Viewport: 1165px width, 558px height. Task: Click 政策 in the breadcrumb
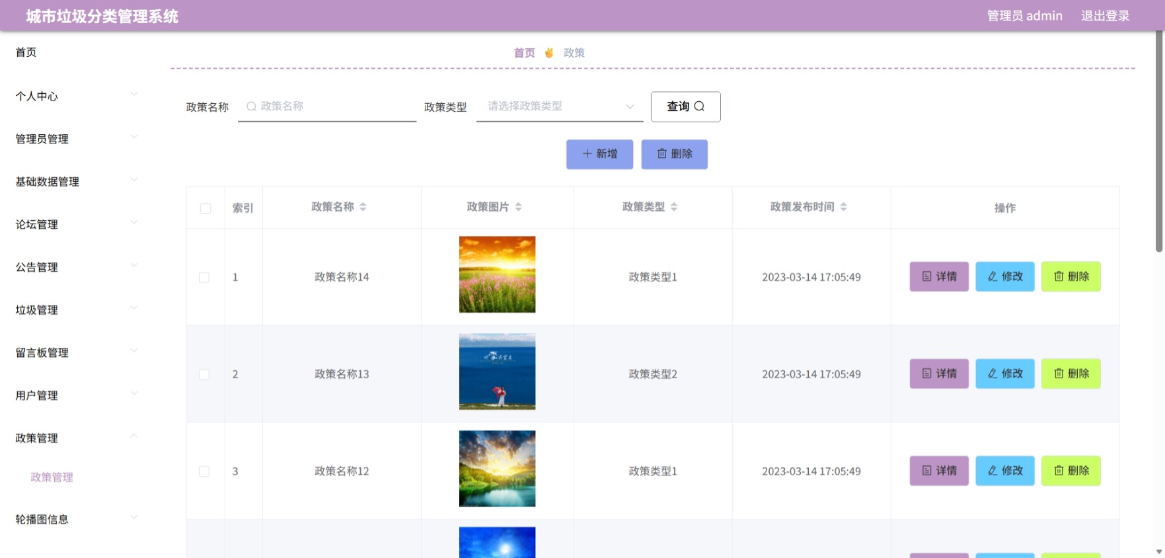574,53
